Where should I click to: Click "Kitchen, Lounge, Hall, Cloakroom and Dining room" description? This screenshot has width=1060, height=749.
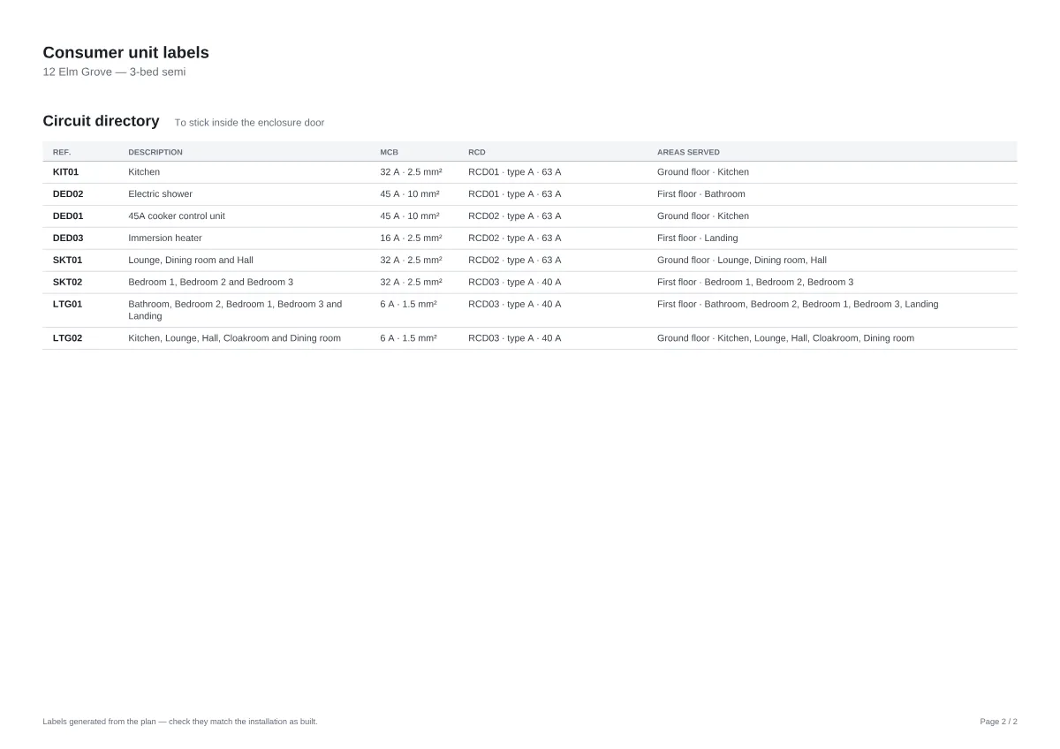234,338
